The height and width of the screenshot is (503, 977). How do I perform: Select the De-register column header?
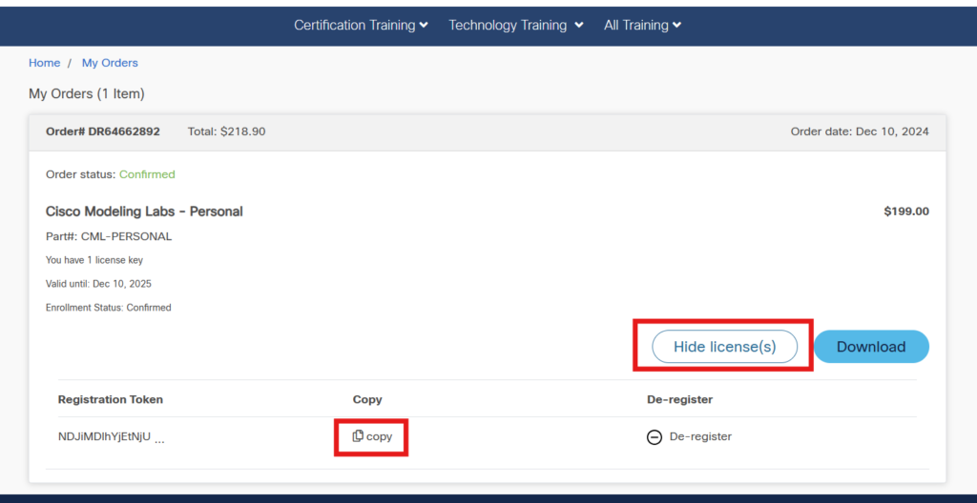(679, 400)
